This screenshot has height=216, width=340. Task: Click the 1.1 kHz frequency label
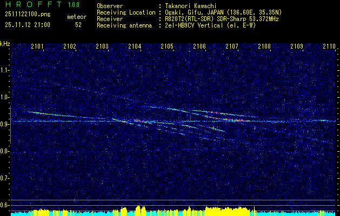[x=5, y=70]
